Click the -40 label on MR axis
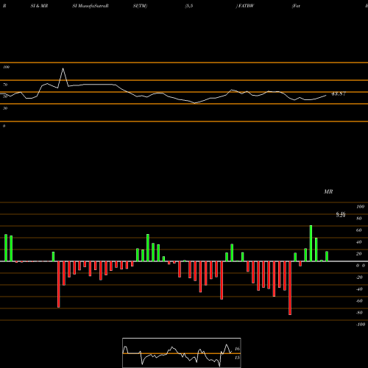Screen dimensions: 368x368 tap(359, 289)
